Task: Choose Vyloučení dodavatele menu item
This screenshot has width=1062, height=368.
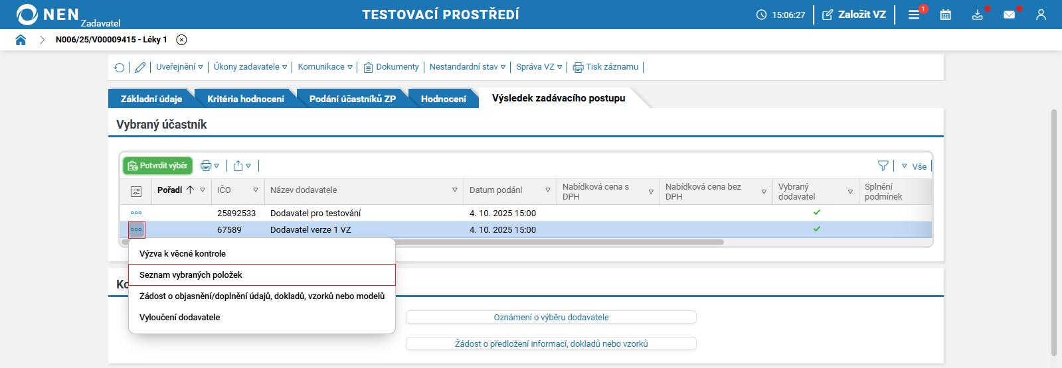Action: pyautogui.click(x=262, y=318)
